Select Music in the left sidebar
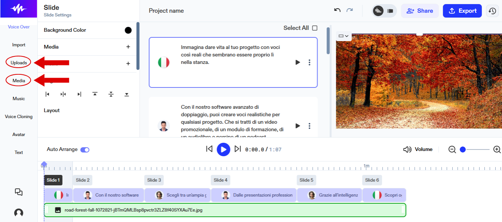The width and height of the screenshot is (502, 222). click(19, 99)
